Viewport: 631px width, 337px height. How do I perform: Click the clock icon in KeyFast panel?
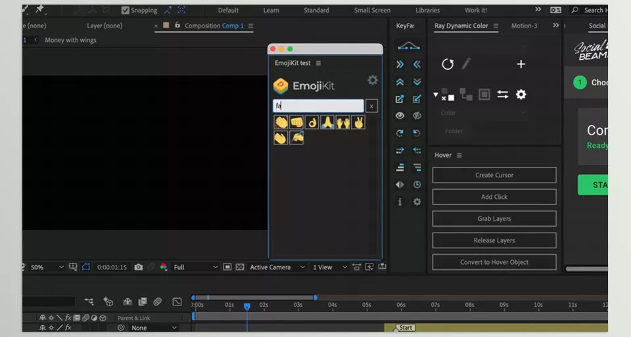pos(417,185)
